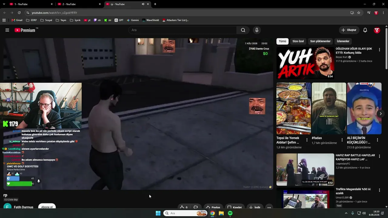Open the GPT bookmark

(119, 20)
